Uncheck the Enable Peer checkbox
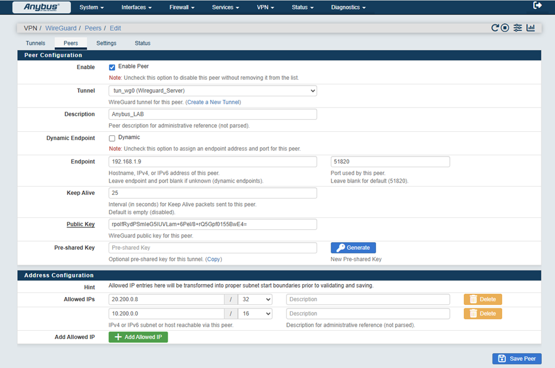Viewport: 555px width, 368px height. tap(112, 67)
